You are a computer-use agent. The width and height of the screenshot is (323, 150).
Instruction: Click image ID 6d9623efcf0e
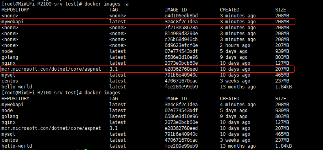(181, 45)
